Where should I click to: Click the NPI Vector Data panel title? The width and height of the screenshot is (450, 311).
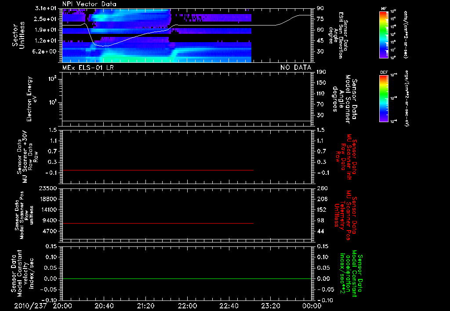pos(89,4)
